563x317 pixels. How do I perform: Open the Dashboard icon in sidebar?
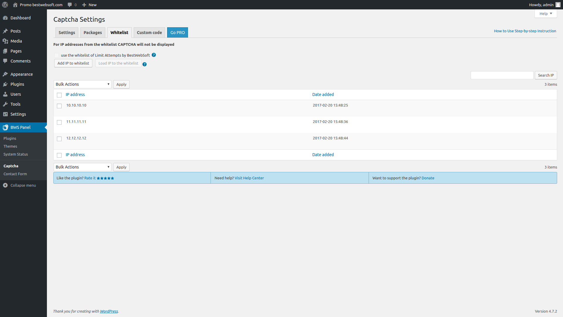5,18
